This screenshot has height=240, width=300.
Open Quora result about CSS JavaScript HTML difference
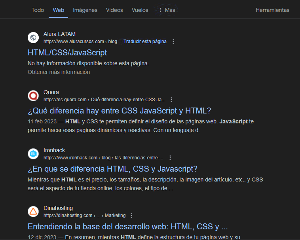pos(120,111)
